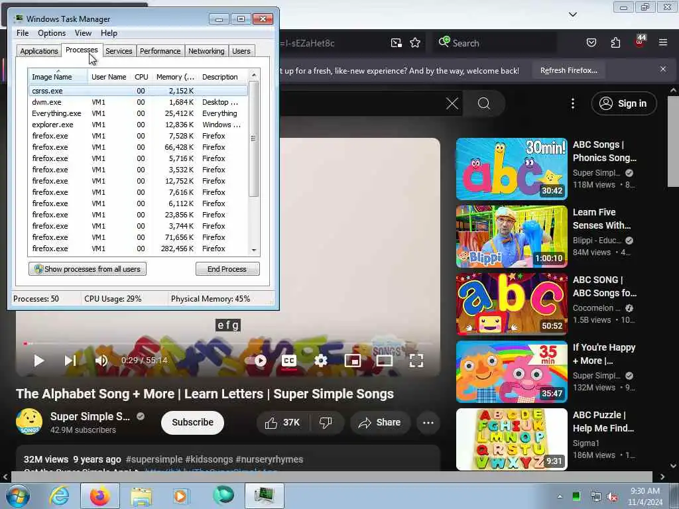Mute the video volume
The image size is (679, 509).
click(101, 361)
